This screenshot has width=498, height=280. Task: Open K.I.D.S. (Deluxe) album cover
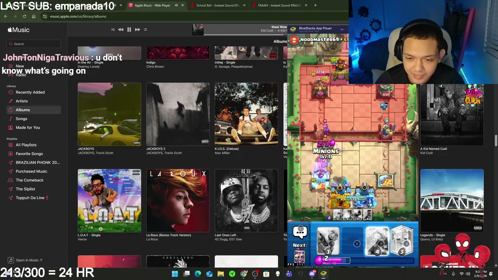246,114
